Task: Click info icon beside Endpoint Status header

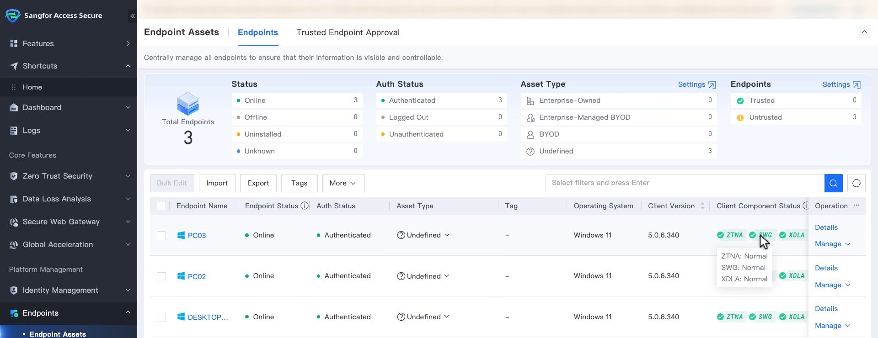Action: point(305,206)
